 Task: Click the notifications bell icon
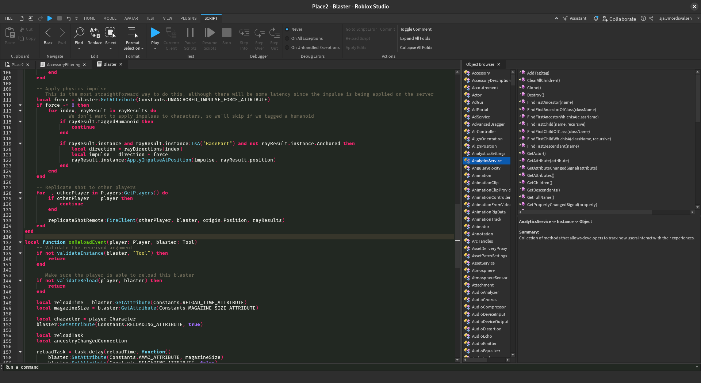tap(596, 18)
